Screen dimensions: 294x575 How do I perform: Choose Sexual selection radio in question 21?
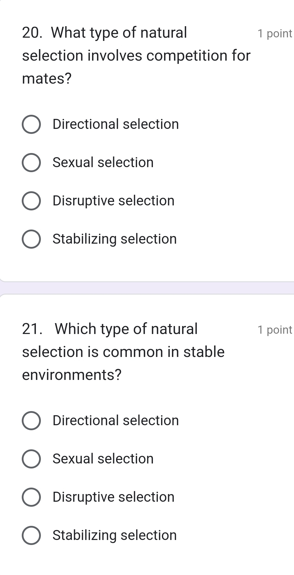[x=31, y=459]
